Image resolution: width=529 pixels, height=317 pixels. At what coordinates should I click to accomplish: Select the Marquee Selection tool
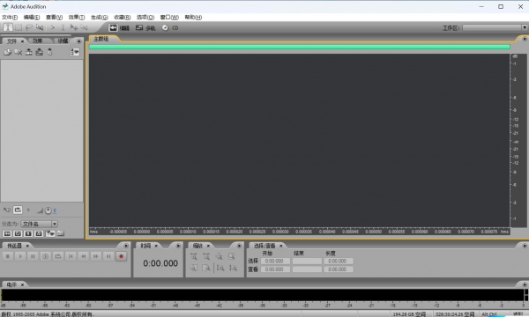[x=19, y=27]
